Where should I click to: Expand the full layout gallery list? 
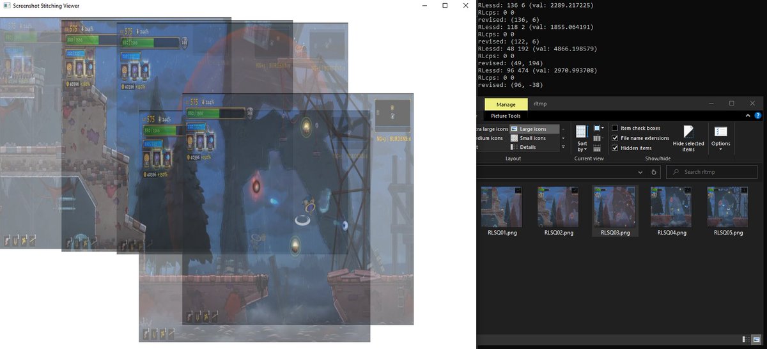coord(563,147)
